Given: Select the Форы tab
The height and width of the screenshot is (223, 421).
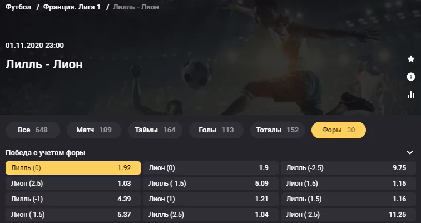Looking at the screenshot, I should (x=339, y=130).
